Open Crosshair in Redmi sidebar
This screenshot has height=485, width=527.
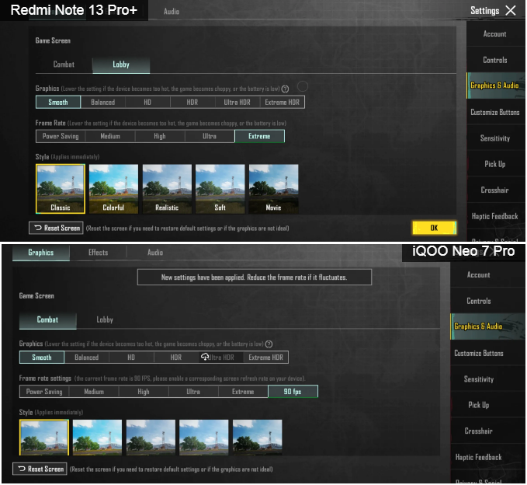pyautogui.click(x=495, y=190)
